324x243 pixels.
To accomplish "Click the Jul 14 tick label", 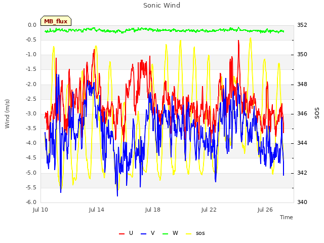I will (x=97, y=210).
